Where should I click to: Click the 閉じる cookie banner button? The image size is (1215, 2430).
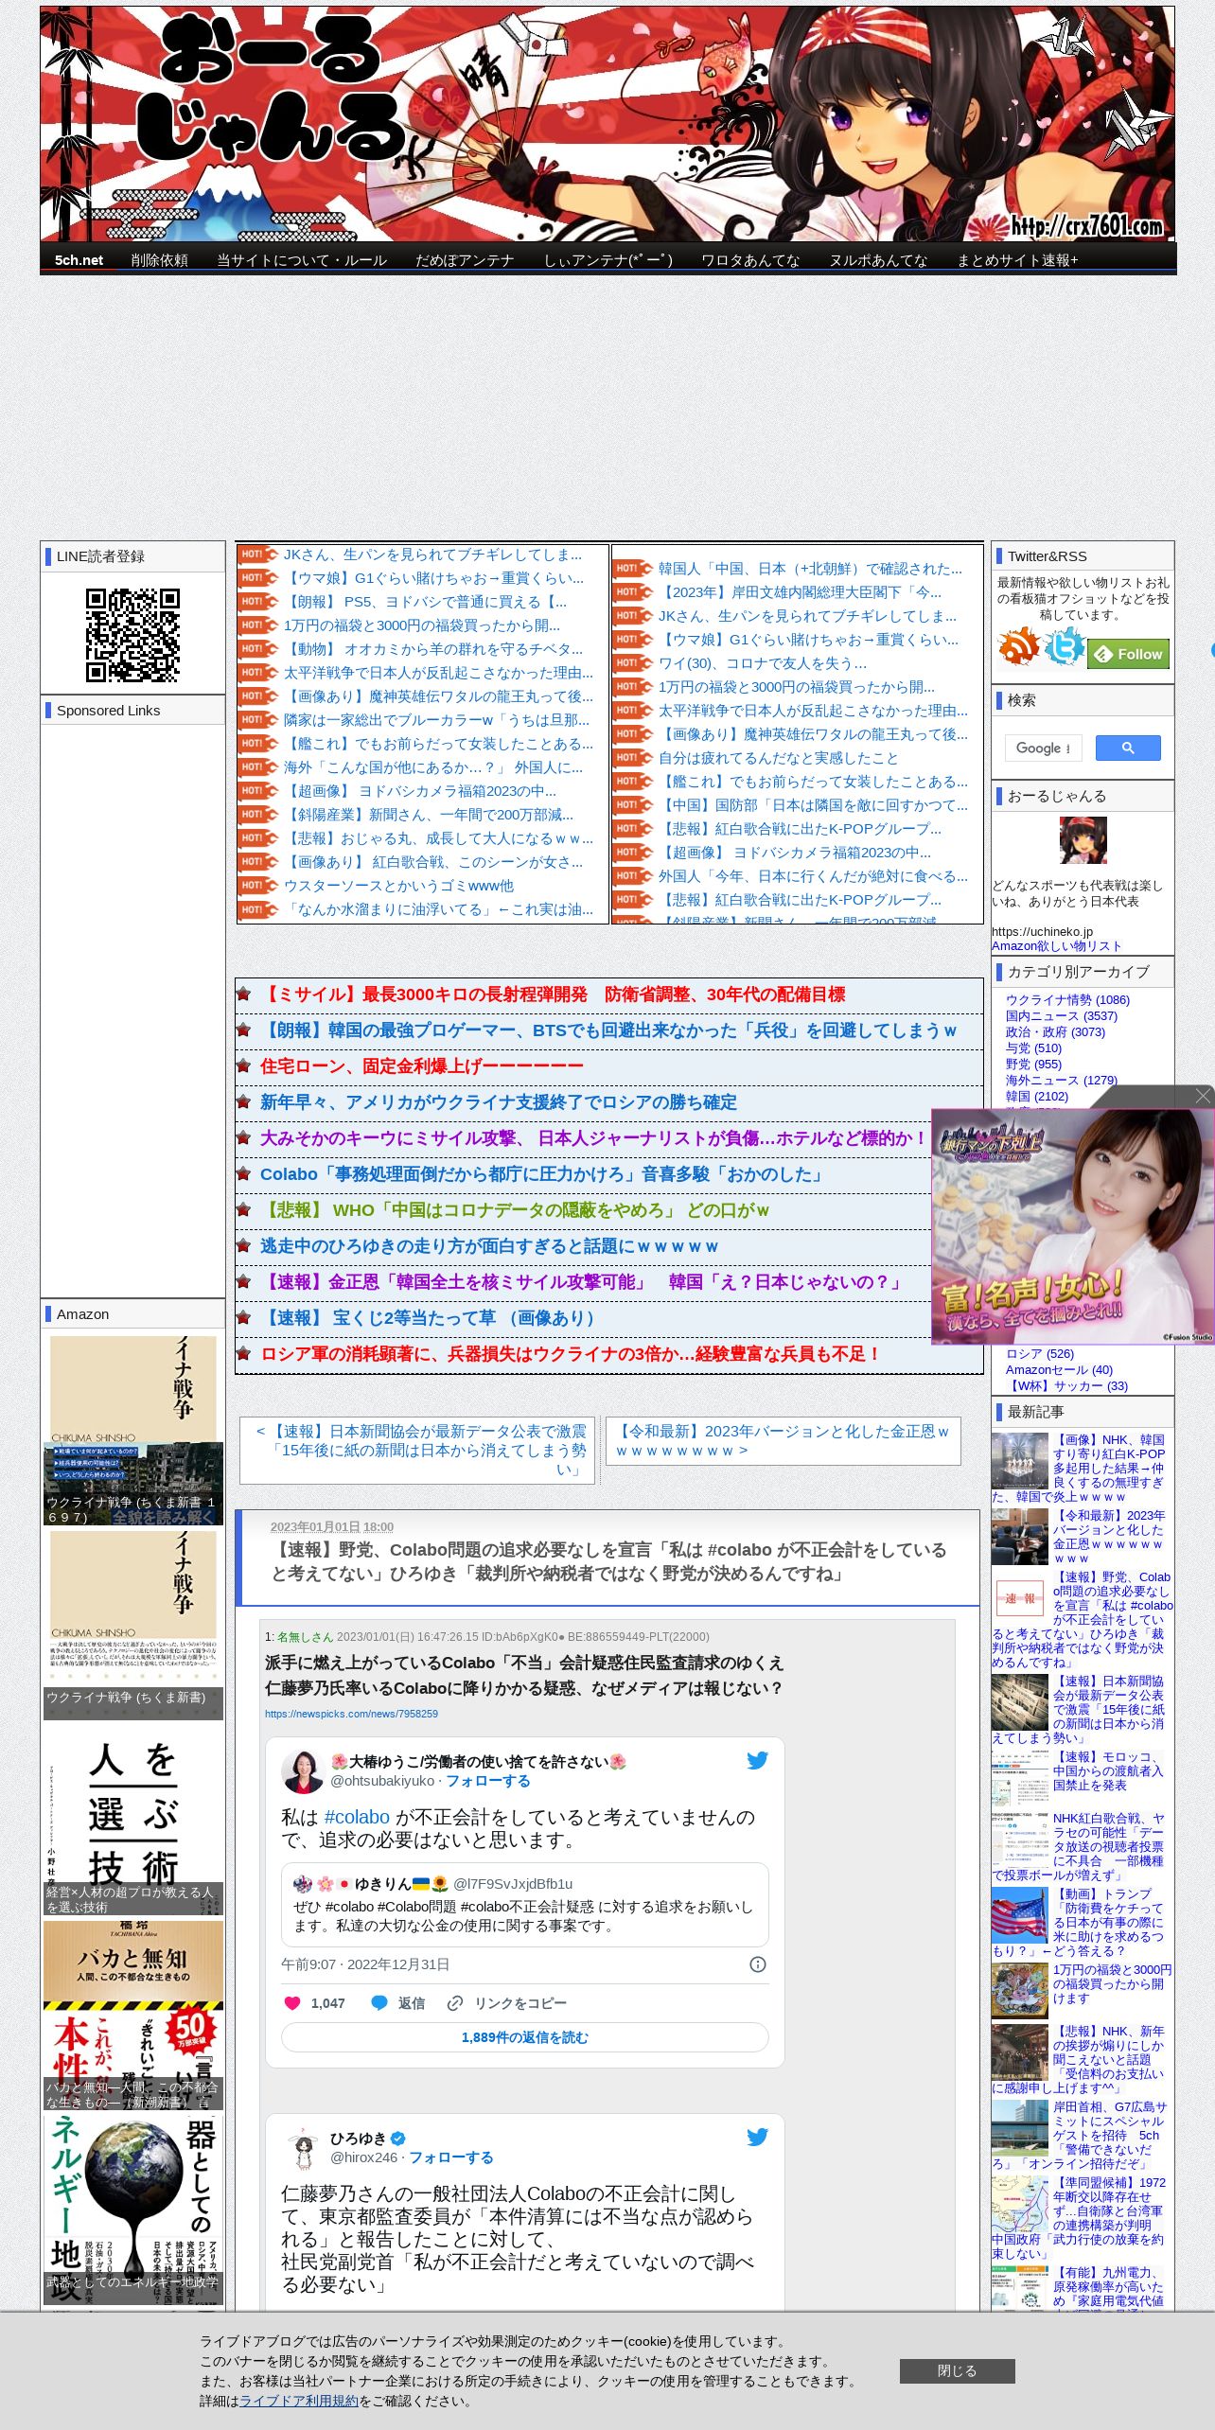click(957, 2370)
